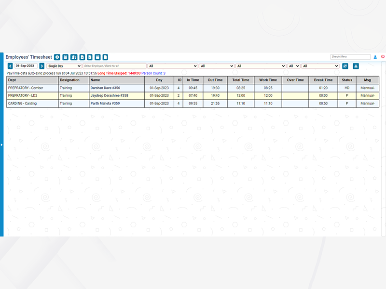Click the first calendar icon in the title toolbar

click(66, 57)
